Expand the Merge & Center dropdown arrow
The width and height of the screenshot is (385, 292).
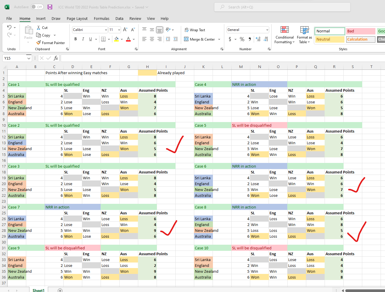(x=219, y=39)
